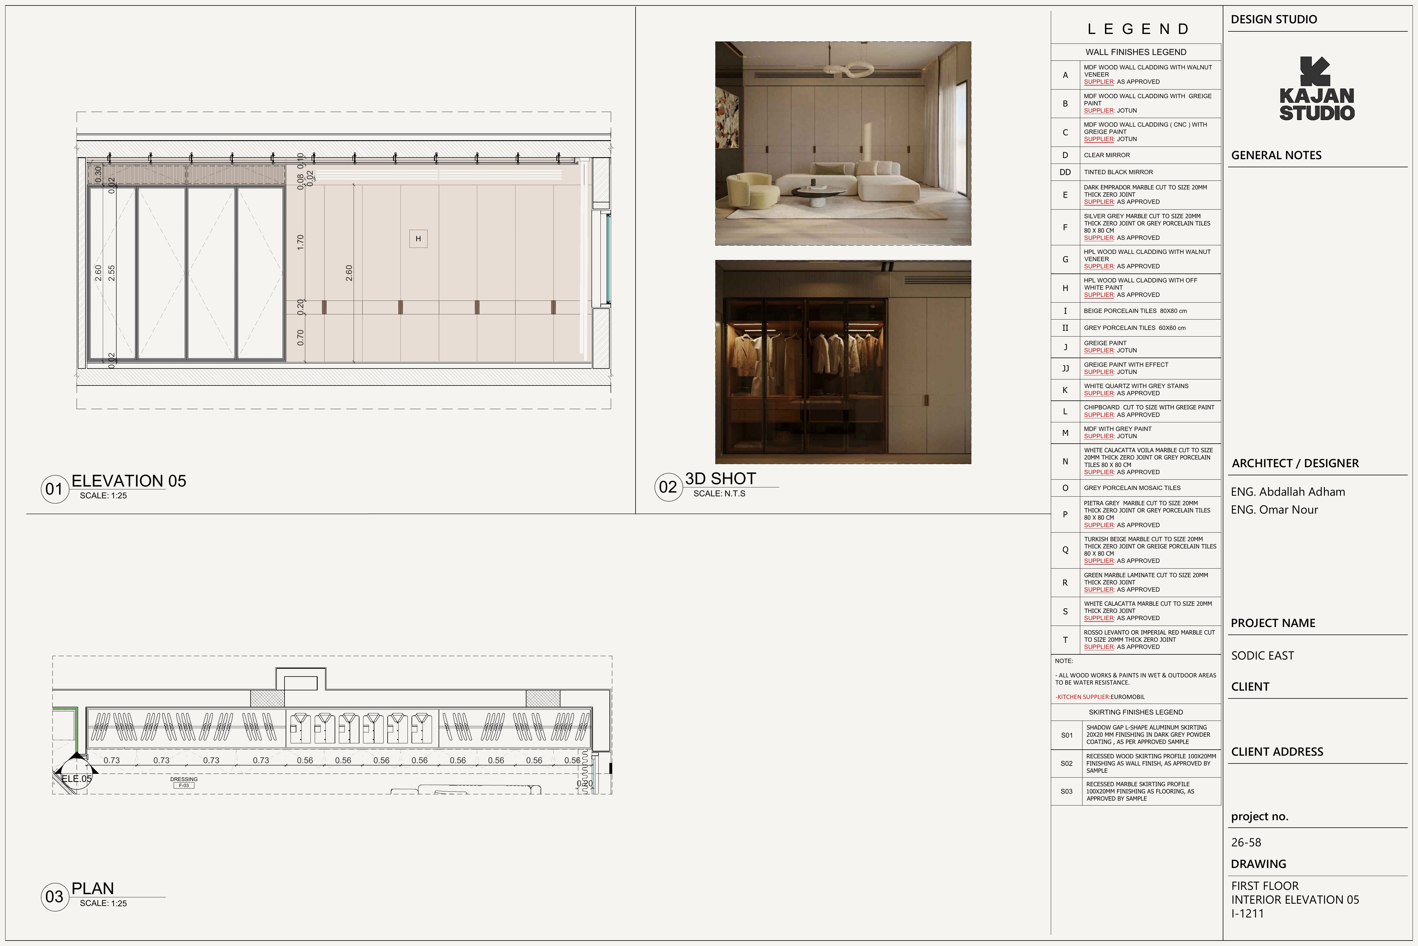The width and height of the screenshot is (1418, 946).
Task: Select the SCALE: N.T.S label
Action: click(x=719, y=493)
